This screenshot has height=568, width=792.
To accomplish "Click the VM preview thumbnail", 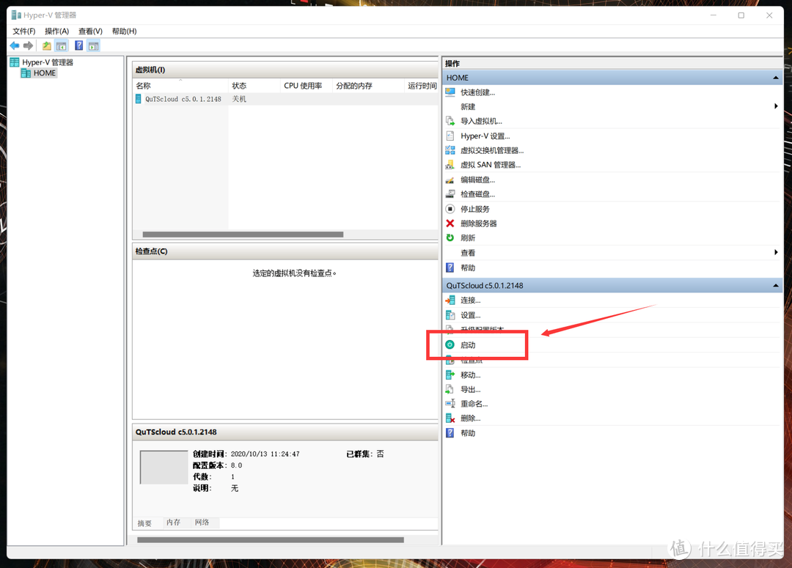I will click(x=164, y=468).
